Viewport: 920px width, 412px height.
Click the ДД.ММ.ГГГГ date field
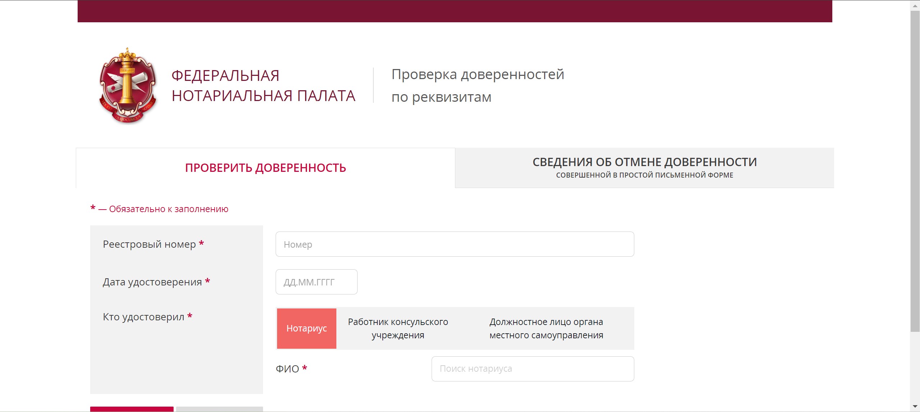click(316, 282)
